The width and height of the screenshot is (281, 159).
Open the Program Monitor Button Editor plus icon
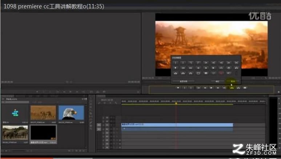[x=278, y=92]
